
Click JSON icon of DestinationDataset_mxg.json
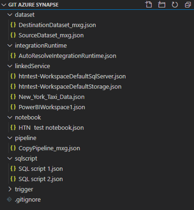(13, 25)
